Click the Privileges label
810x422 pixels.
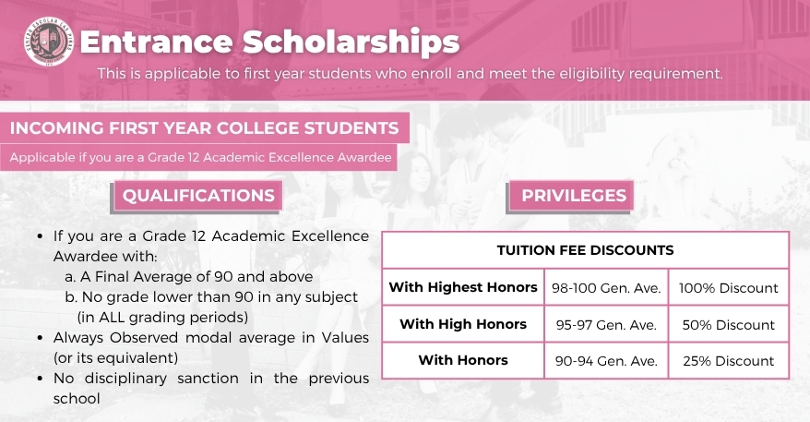[574, 196]
